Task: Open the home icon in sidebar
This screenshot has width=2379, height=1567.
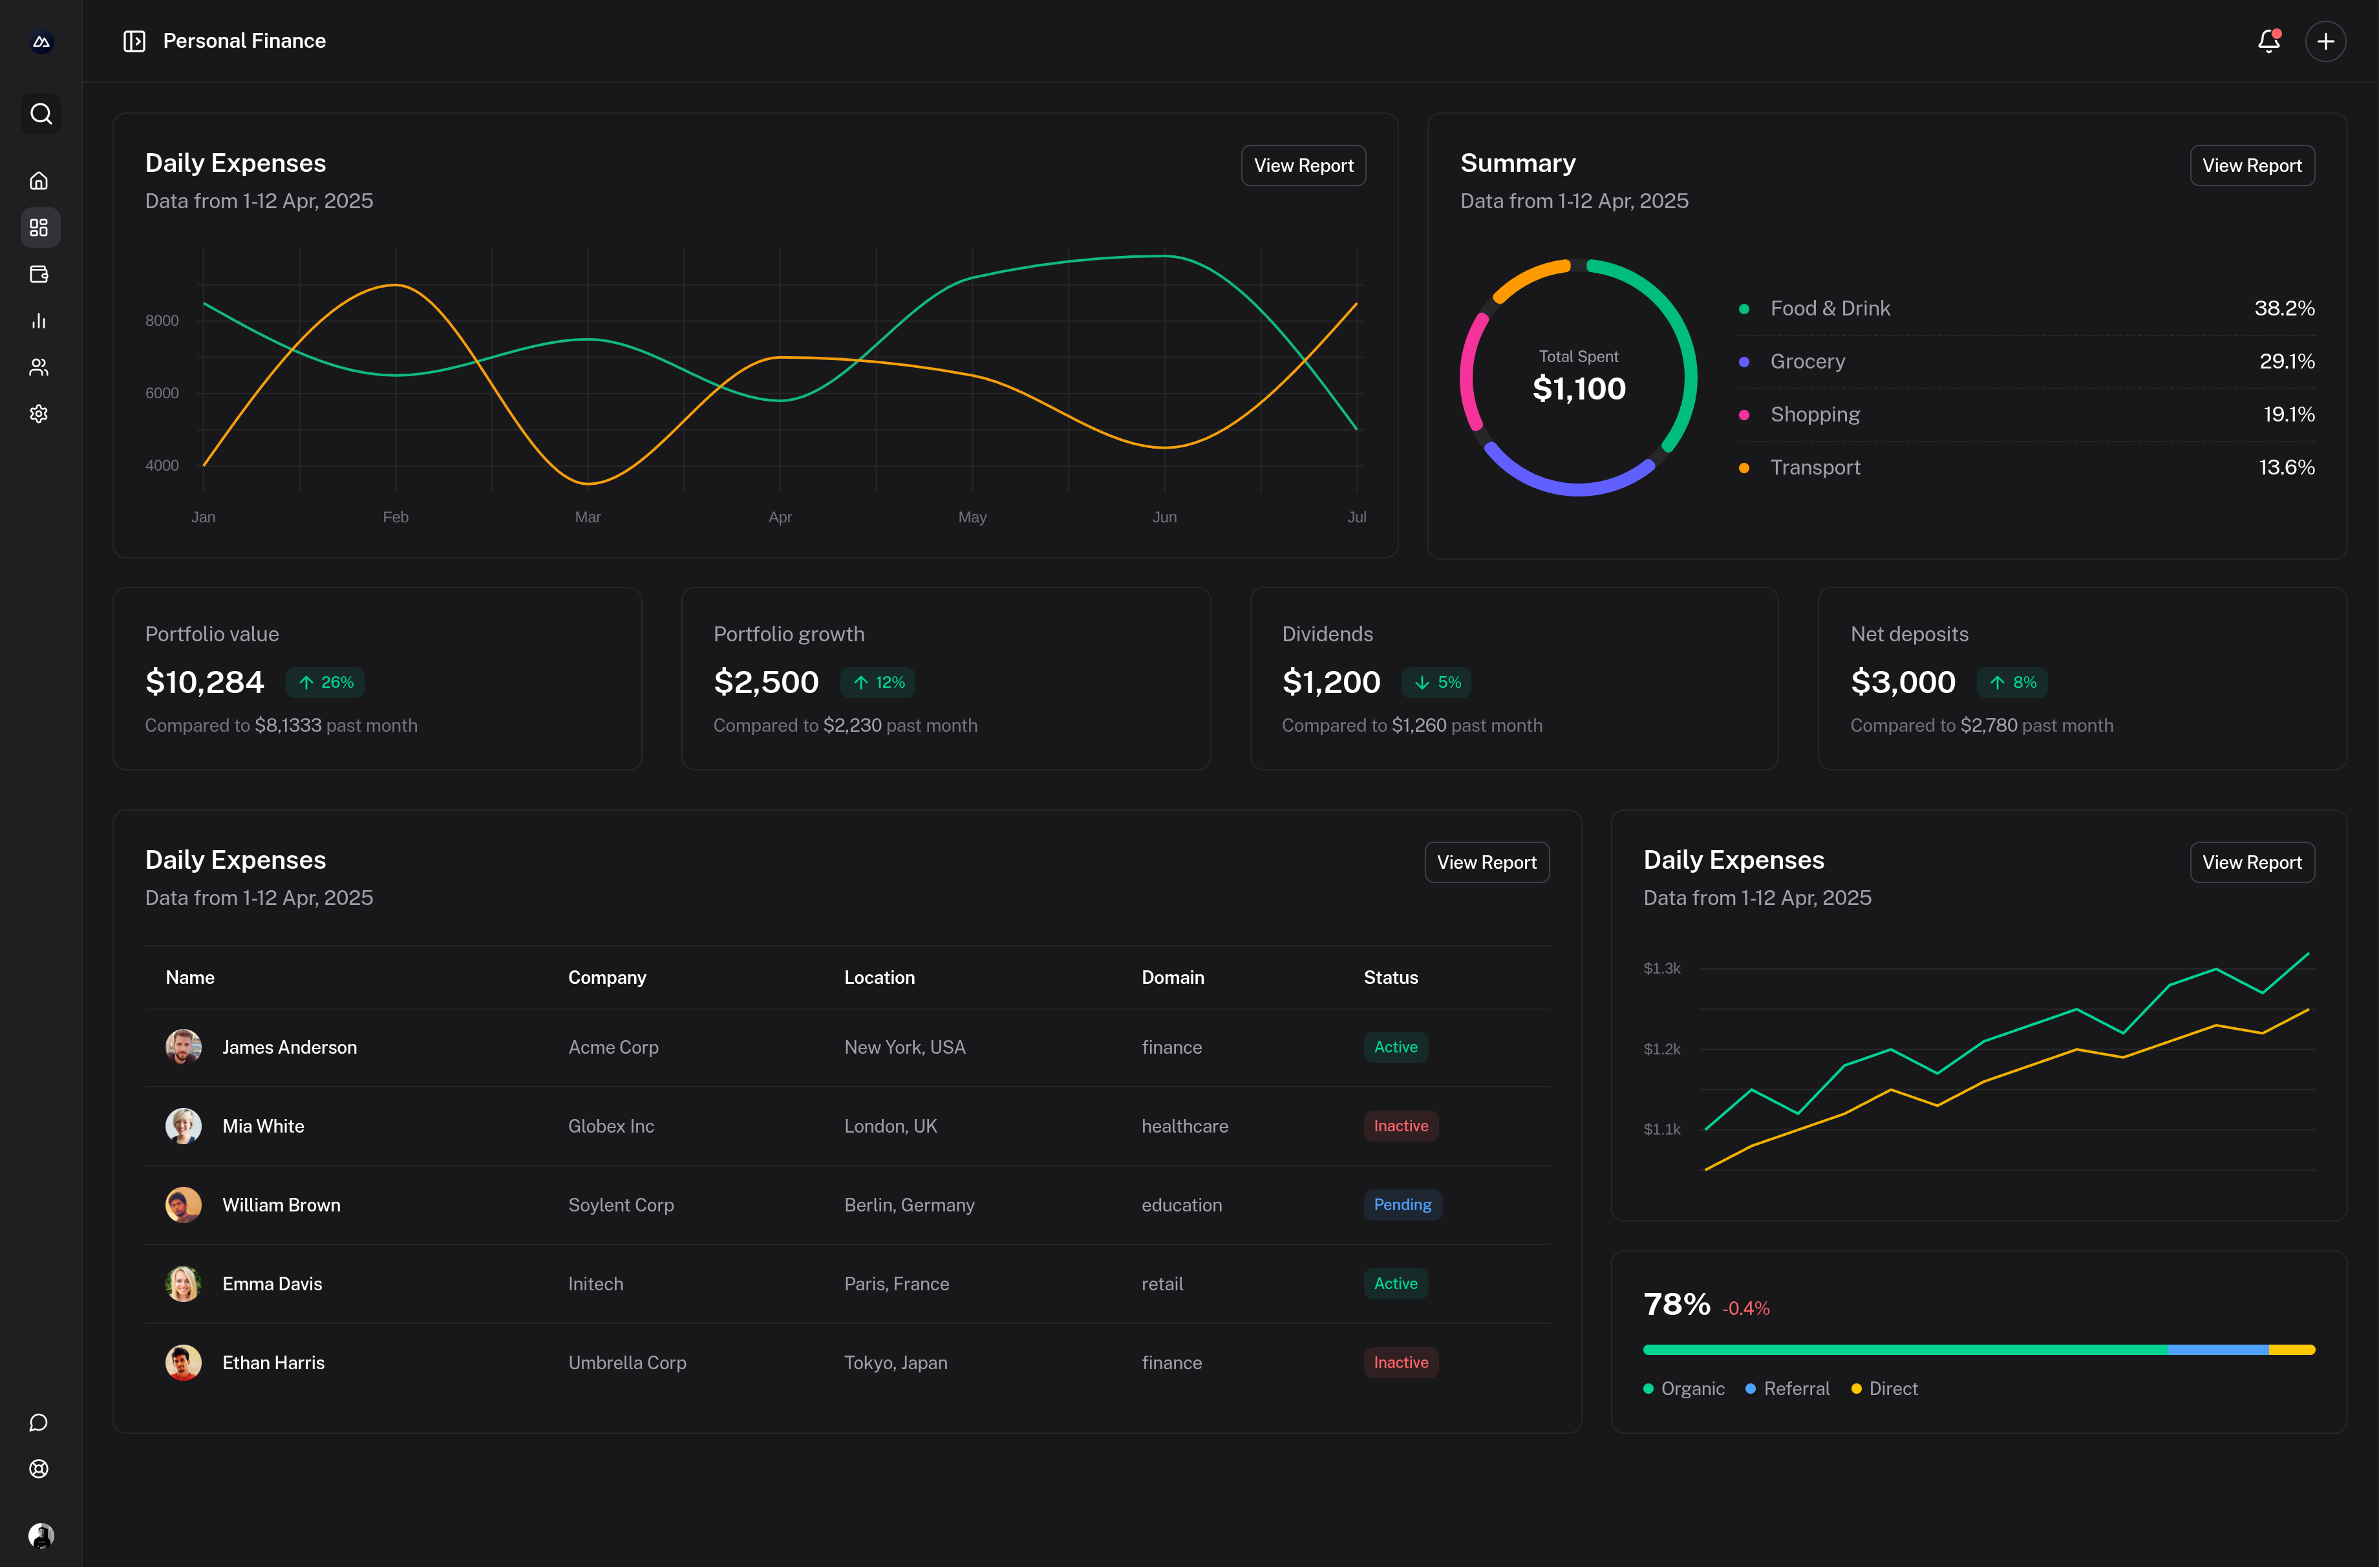Action: tap(39, 181)
